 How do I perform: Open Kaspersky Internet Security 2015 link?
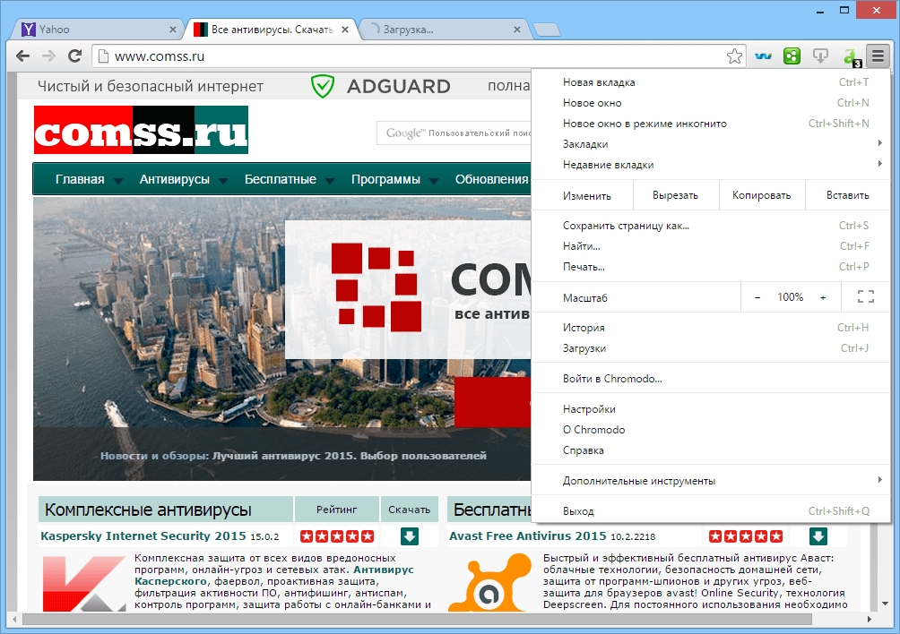click(143, 536)
